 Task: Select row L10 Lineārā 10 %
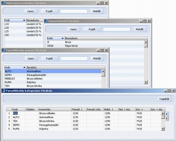(x=24, y=24)
